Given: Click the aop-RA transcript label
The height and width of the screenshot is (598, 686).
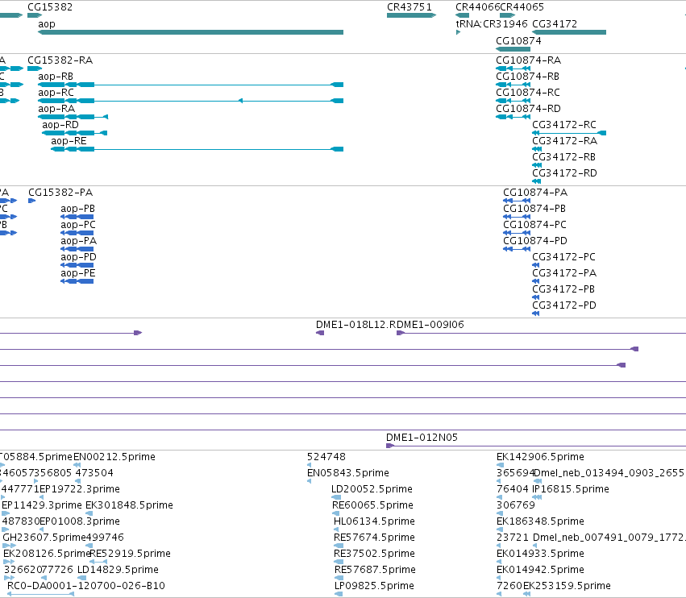Looking at the screenshot, I should [x=56, y=109].
